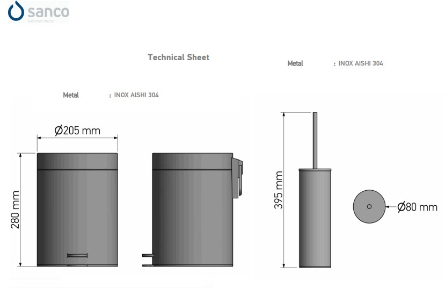Image resolution: width=445 pixels, height=288 pixels.
Task: Click the Metal label in the upper right
Action: coord(295,63)
